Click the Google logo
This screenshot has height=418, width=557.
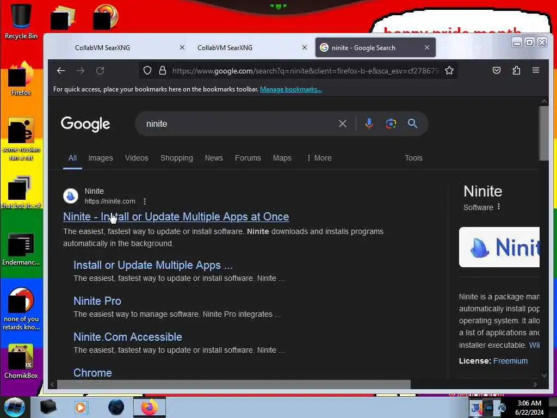(85, 124)
